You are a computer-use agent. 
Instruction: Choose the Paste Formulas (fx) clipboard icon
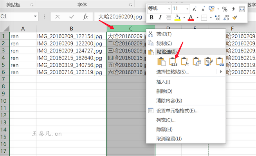pyautogui.click(x=185, y=61)
